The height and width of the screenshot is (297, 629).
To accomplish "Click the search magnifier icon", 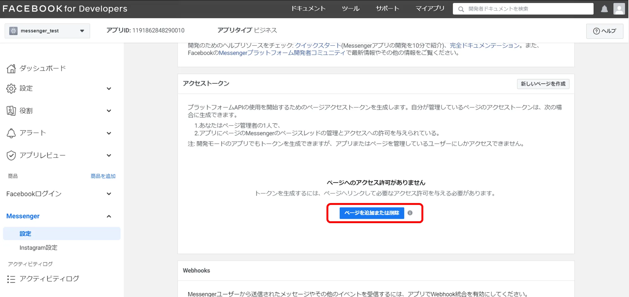I will [x=461, y=9].
